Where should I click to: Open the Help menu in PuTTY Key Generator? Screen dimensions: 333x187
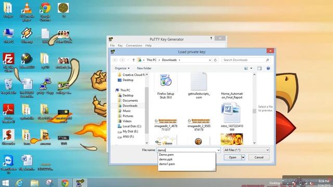click(x=148, y=46)
